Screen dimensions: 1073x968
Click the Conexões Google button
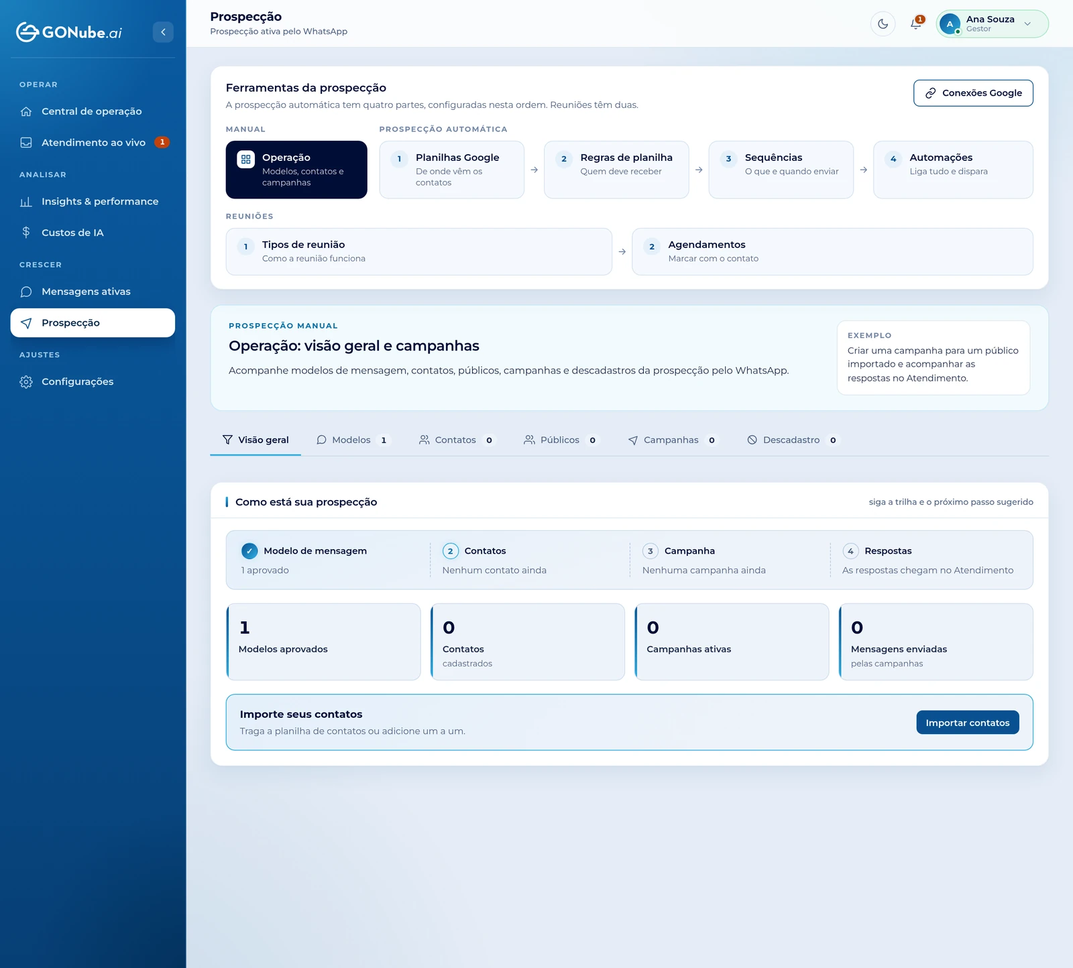[973, 93]
